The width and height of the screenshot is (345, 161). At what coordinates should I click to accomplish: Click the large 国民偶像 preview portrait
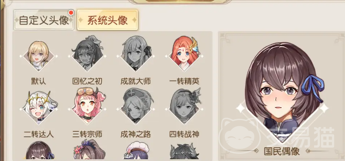coord(282,93)
